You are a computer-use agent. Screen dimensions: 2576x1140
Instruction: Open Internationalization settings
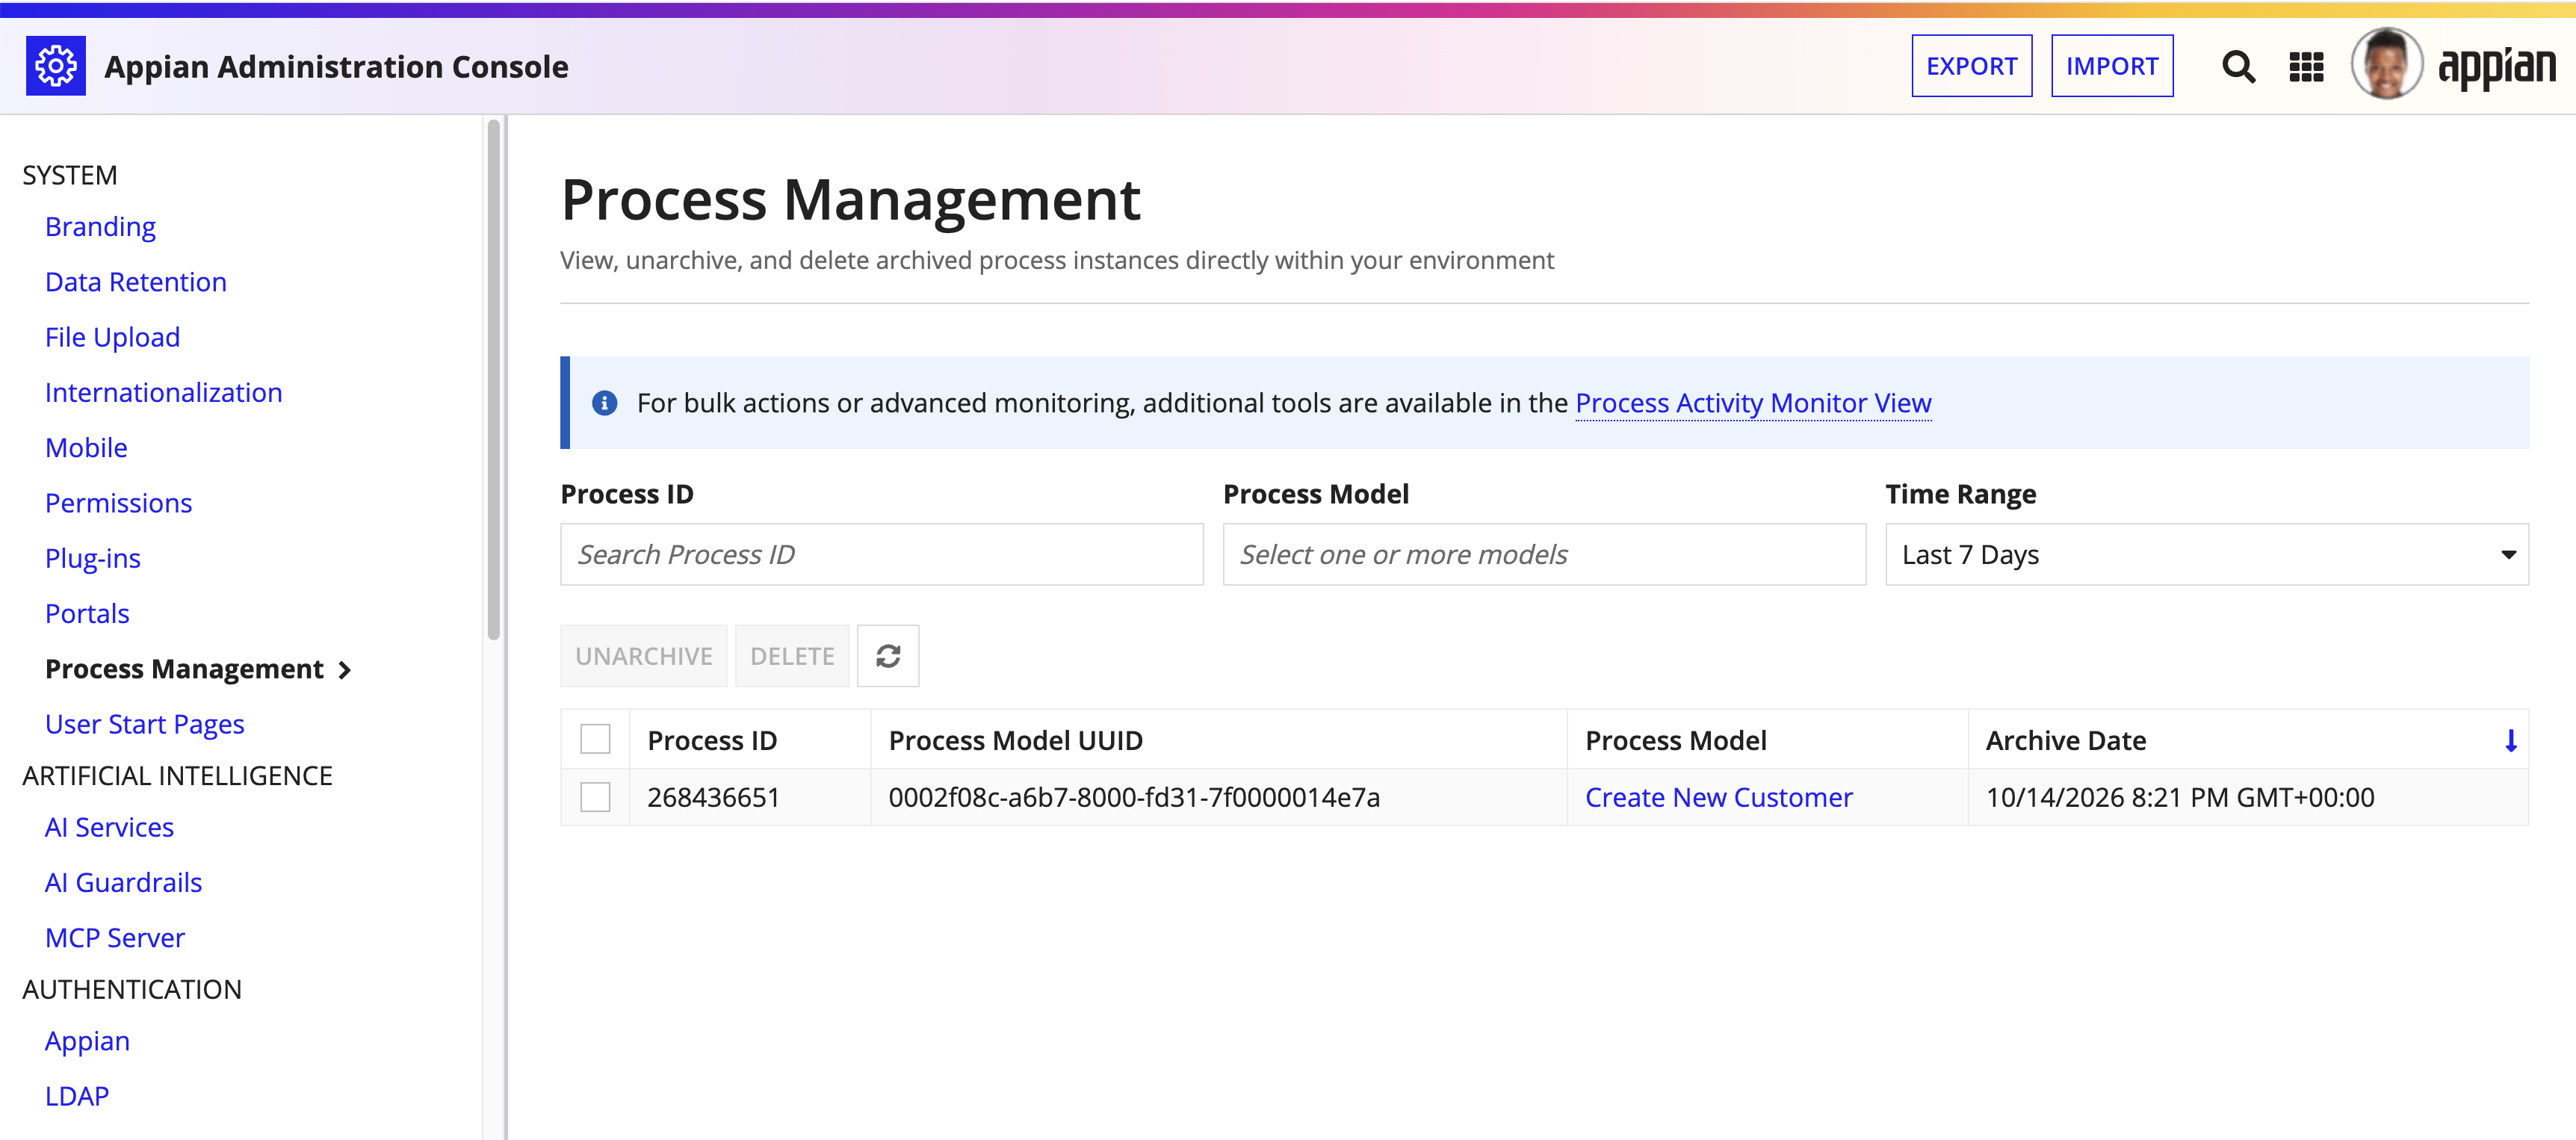tap(164, 393)
